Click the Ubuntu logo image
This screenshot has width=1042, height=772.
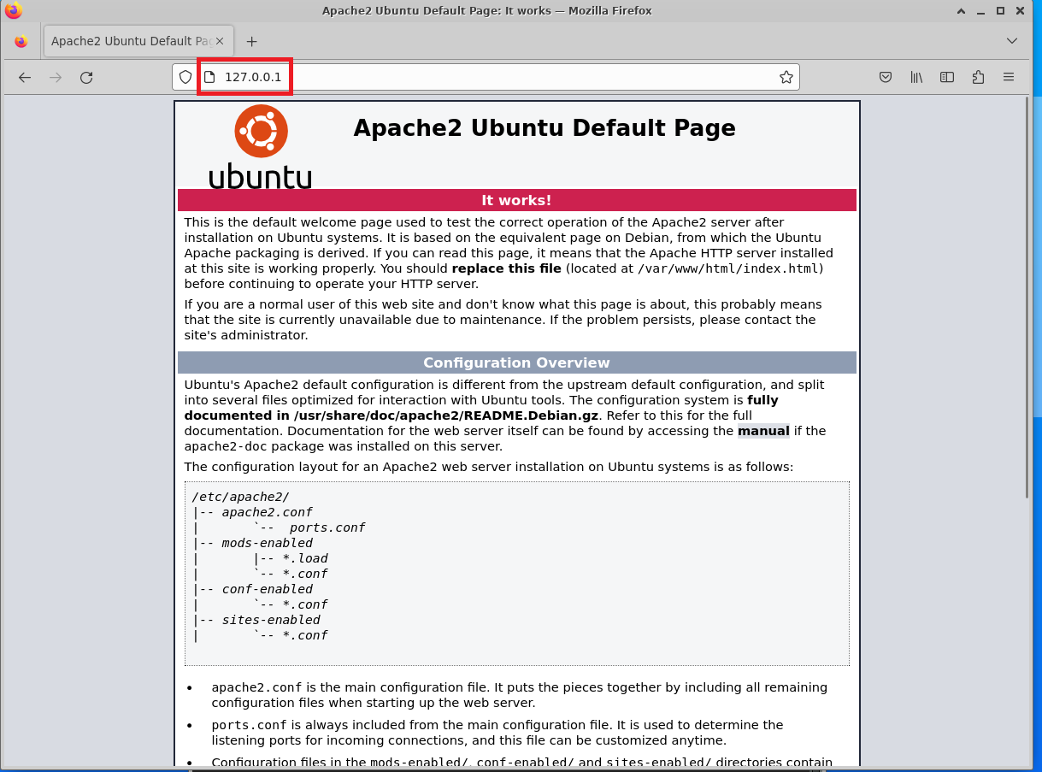[261, 146]
